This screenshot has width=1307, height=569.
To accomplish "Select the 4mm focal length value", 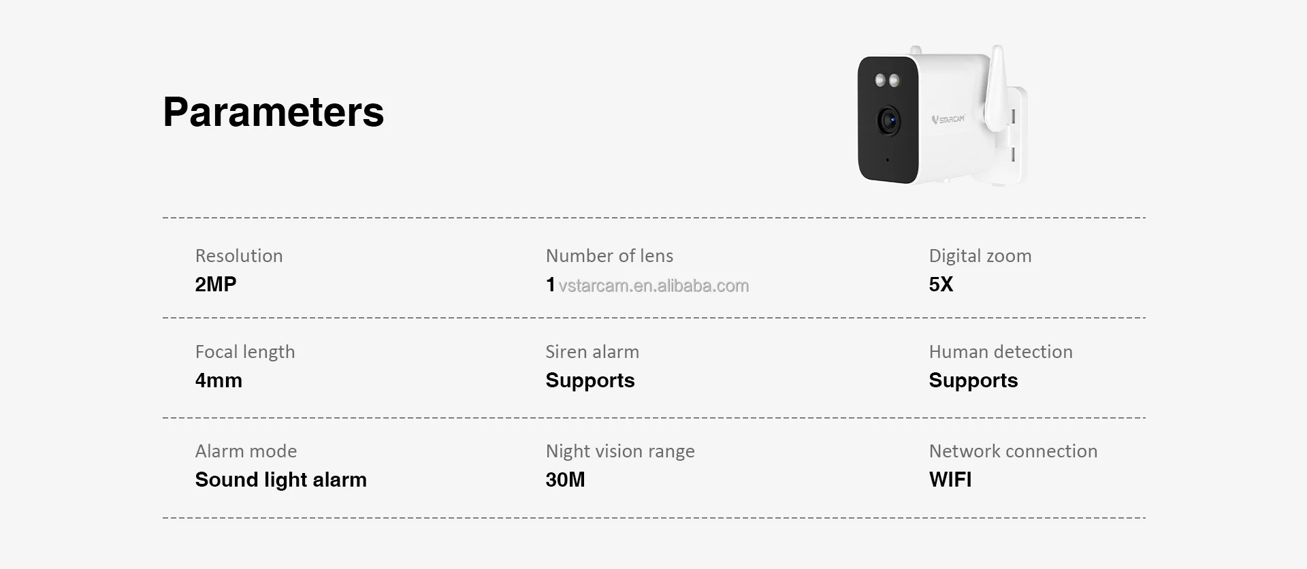I will [x=219, y=380].
